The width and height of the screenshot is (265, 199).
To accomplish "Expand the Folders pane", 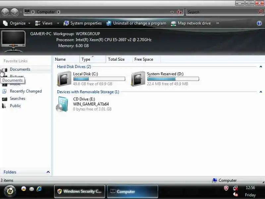I will 26,172.
